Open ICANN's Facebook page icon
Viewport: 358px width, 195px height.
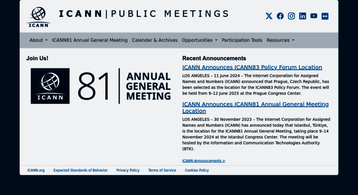280,16
